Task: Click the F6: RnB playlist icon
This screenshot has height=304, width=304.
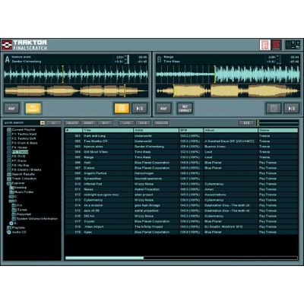Action: (9, 157)
